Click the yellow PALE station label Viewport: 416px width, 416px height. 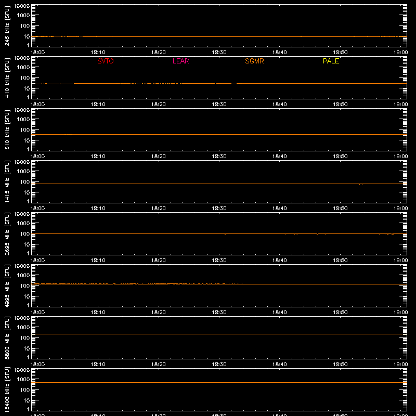(x=331, y=61)
